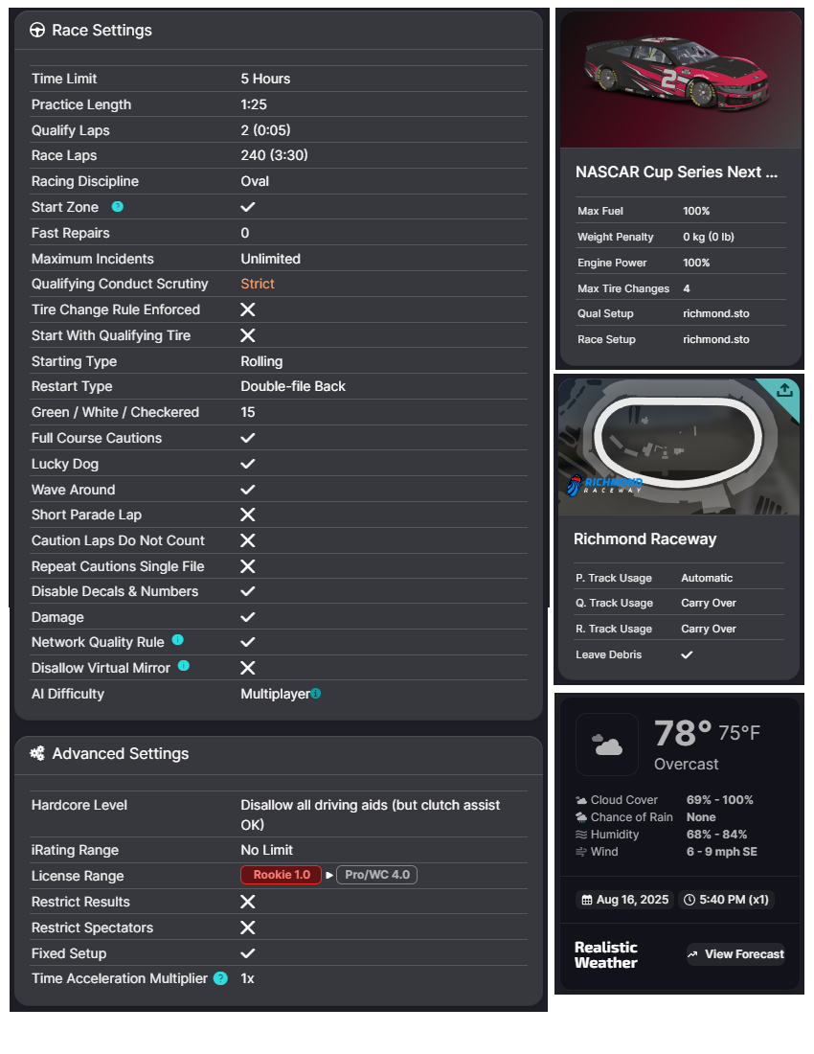Toggle the Full Course Cautions checkmark
The image size is (814, 1054).
pos(247,438)
